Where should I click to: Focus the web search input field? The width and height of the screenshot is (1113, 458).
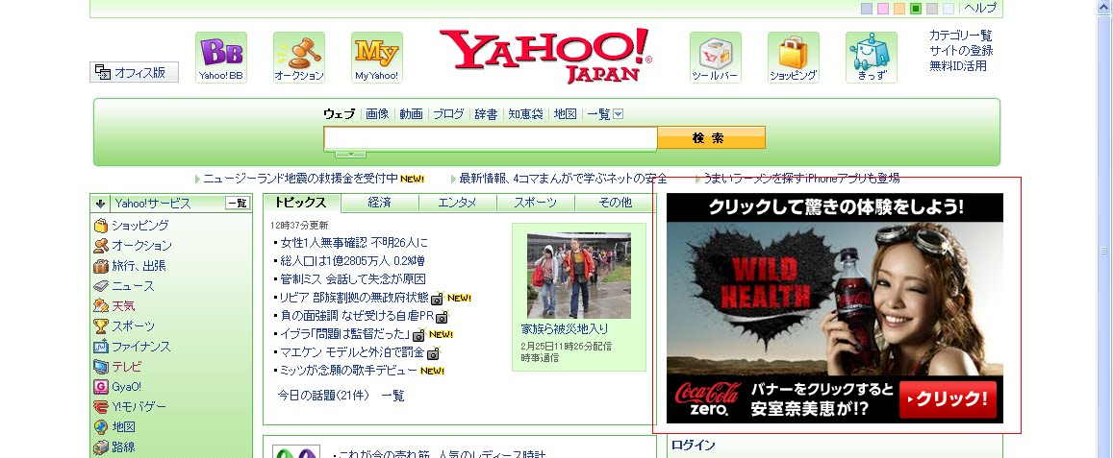pyautogui.click(x=491, y=137)
